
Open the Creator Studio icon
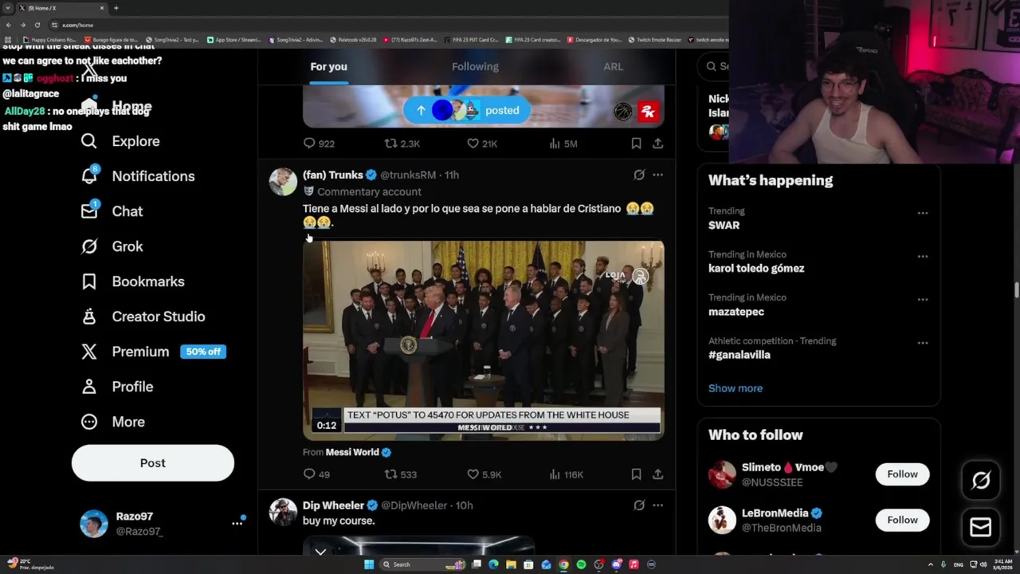[89, 316]
